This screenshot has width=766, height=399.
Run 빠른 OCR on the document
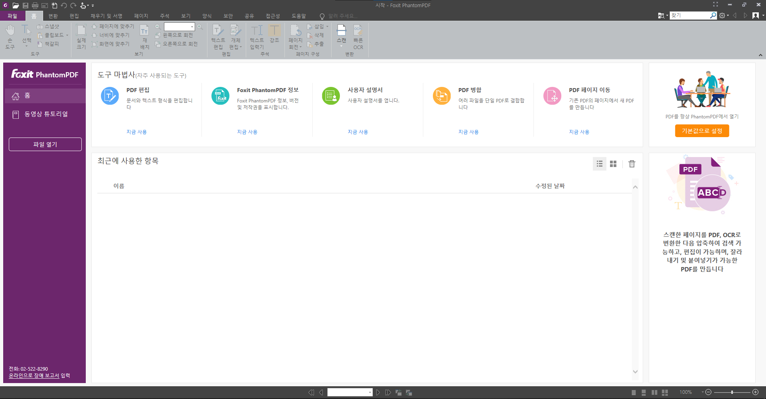click(357, 36)
